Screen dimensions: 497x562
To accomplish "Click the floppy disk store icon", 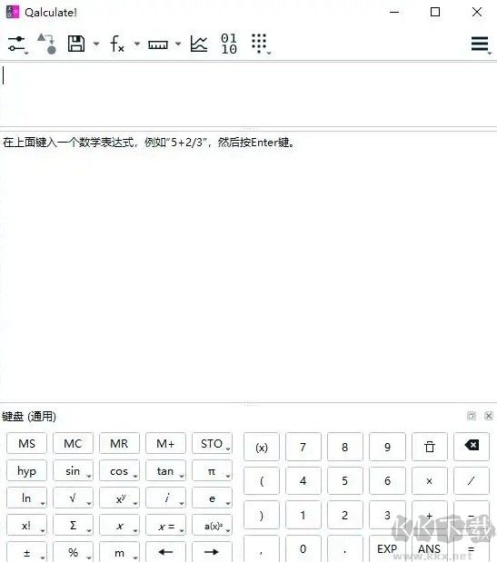I will (x=76, y=44).
